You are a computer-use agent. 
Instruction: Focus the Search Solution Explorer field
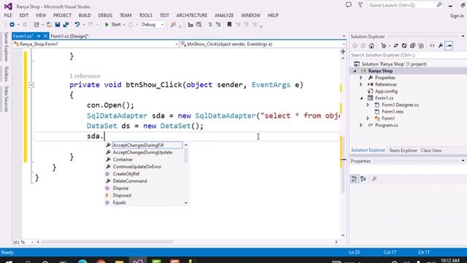(x=408, y=56)
